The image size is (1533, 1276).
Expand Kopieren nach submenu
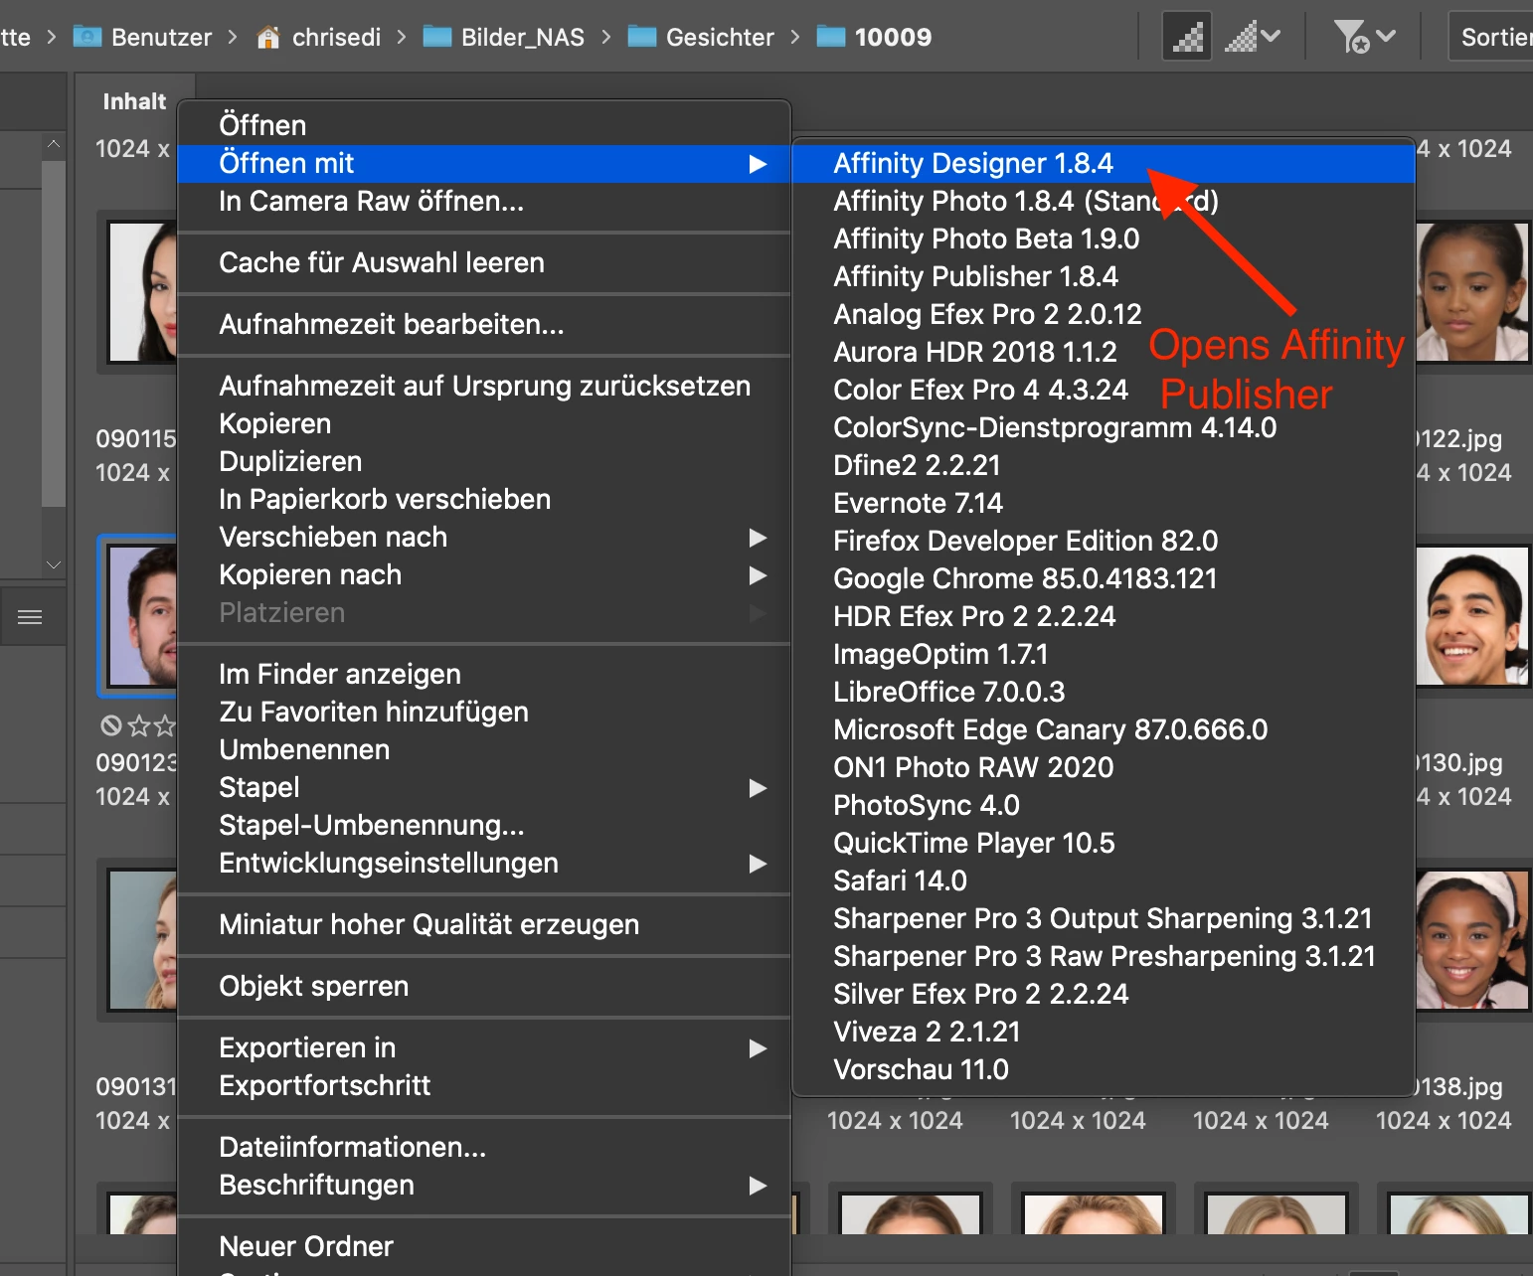click(484, 574)
